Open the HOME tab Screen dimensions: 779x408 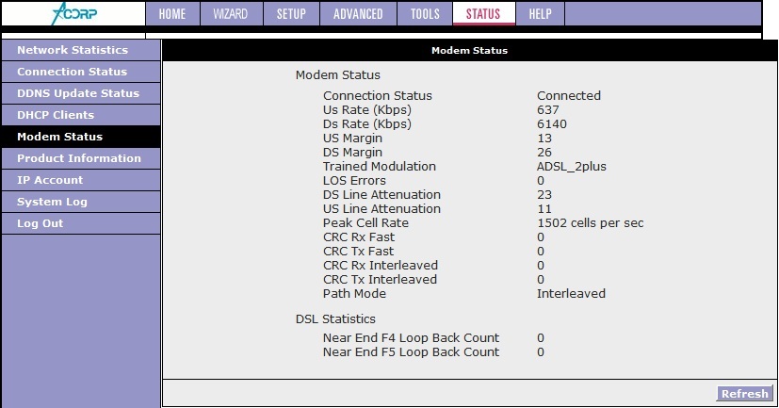172,14
